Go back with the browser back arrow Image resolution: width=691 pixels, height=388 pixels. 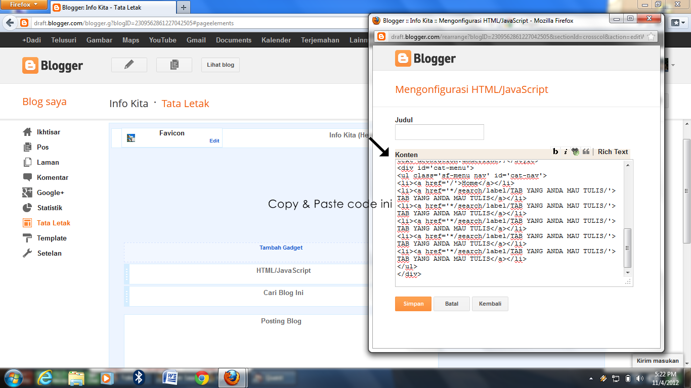click(10, 23)
